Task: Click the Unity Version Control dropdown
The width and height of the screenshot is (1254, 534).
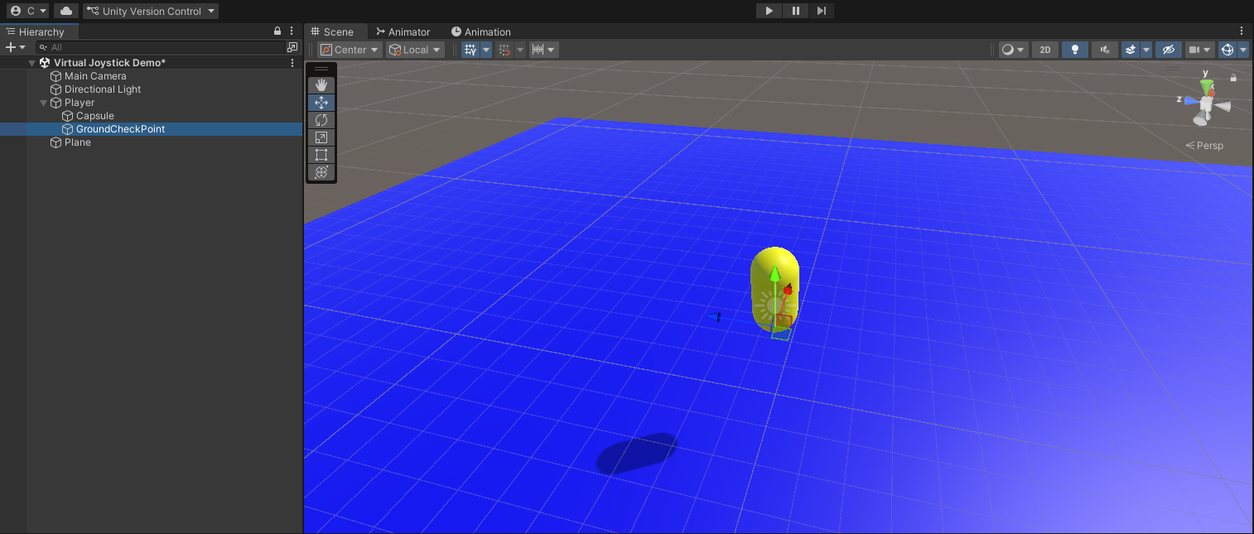Action: click(x=150, y=11)
